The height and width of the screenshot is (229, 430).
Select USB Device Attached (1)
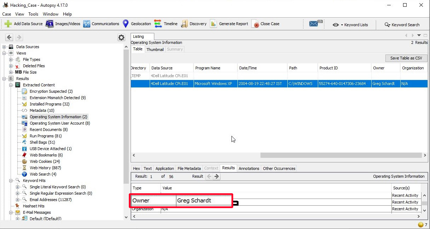pyautogui.click(x=51, y=149)
